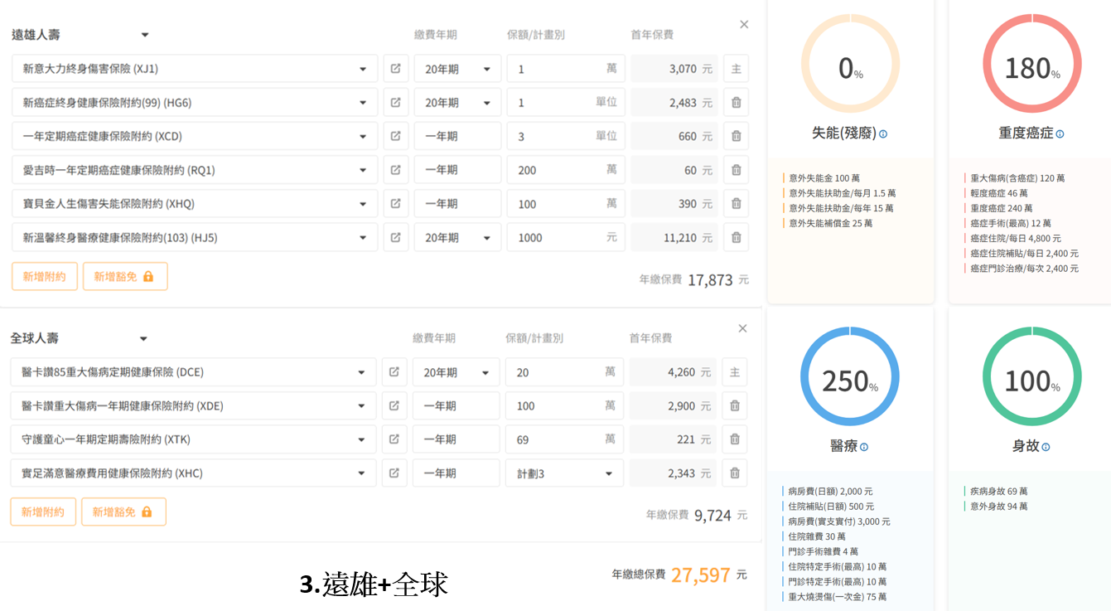Click 新增附約 button under 遠雄人壽
This screenshot has height=611, width=1111.
coord(45,277)
